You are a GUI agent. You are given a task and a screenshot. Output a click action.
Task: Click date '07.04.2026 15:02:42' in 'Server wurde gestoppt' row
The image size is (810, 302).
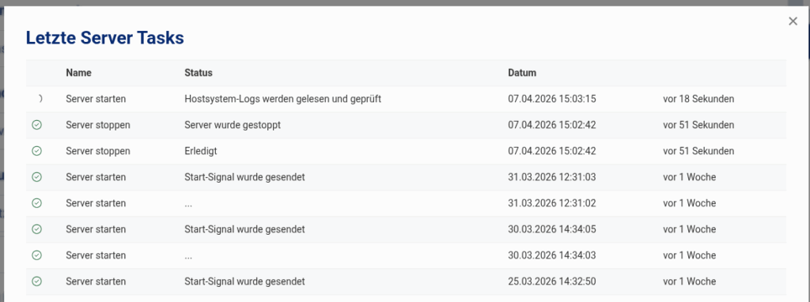pyautogui.click(x=551, y=125)
